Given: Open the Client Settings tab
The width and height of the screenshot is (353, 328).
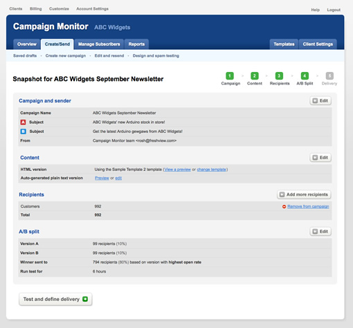Looking at the screenshot, I should pos(318,44).
